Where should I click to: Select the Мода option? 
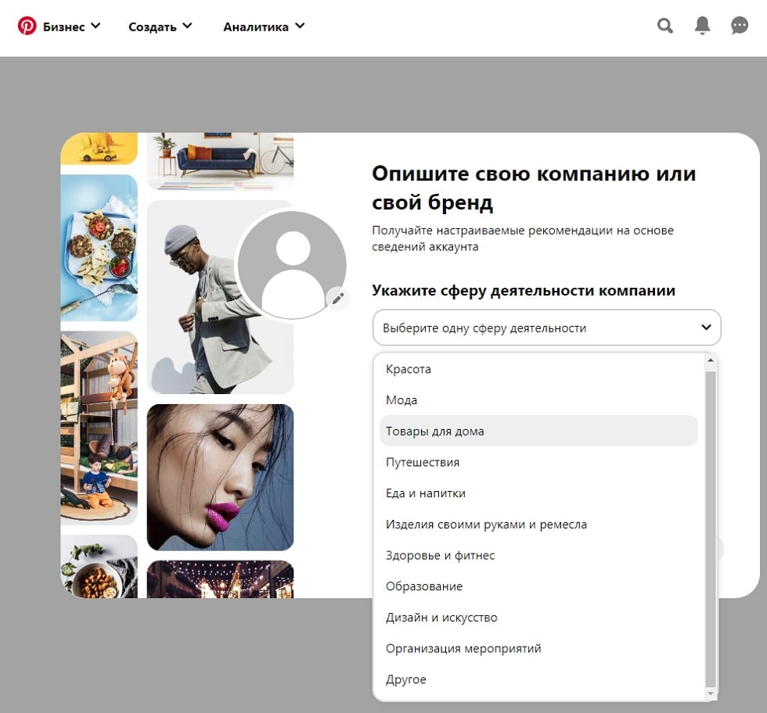point(538,400)
